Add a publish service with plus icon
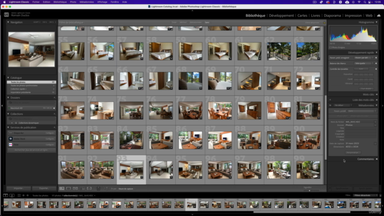 pyautogui.click(x=55, y=127)
